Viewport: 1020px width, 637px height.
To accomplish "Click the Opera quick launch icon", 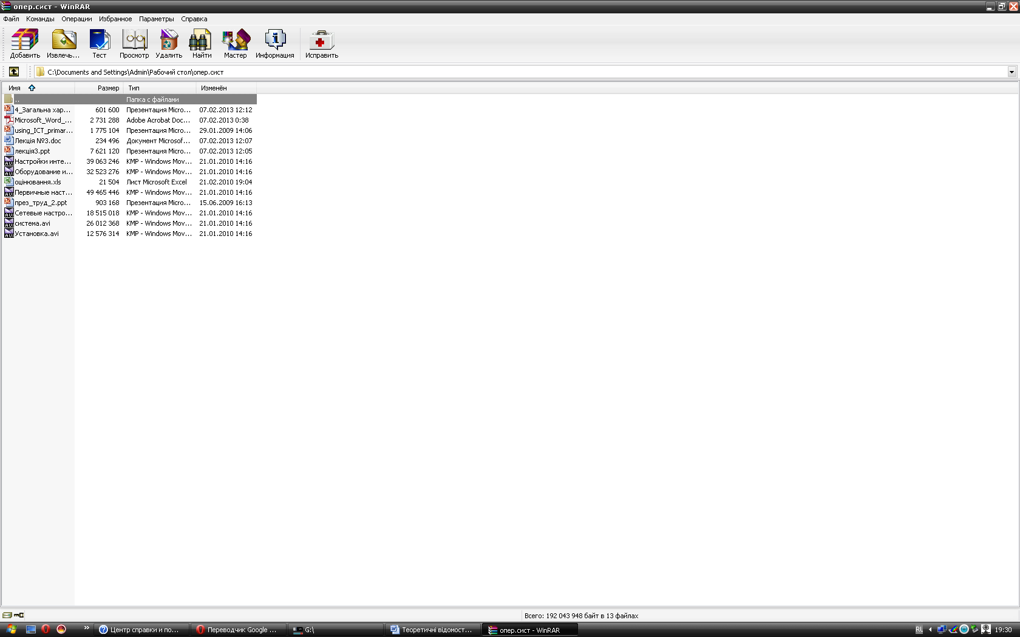I will (x=46, y=630).
